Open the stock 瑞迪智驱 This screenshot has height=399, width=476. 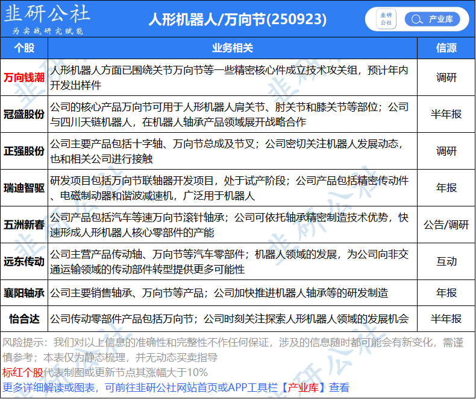[24, 188]
